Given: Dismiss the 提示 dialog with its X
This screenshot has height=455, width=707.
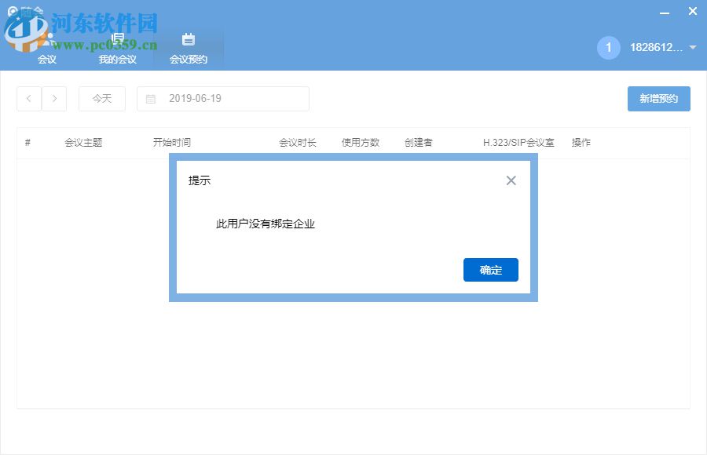Looking at the screenshot, I should 511,180.
